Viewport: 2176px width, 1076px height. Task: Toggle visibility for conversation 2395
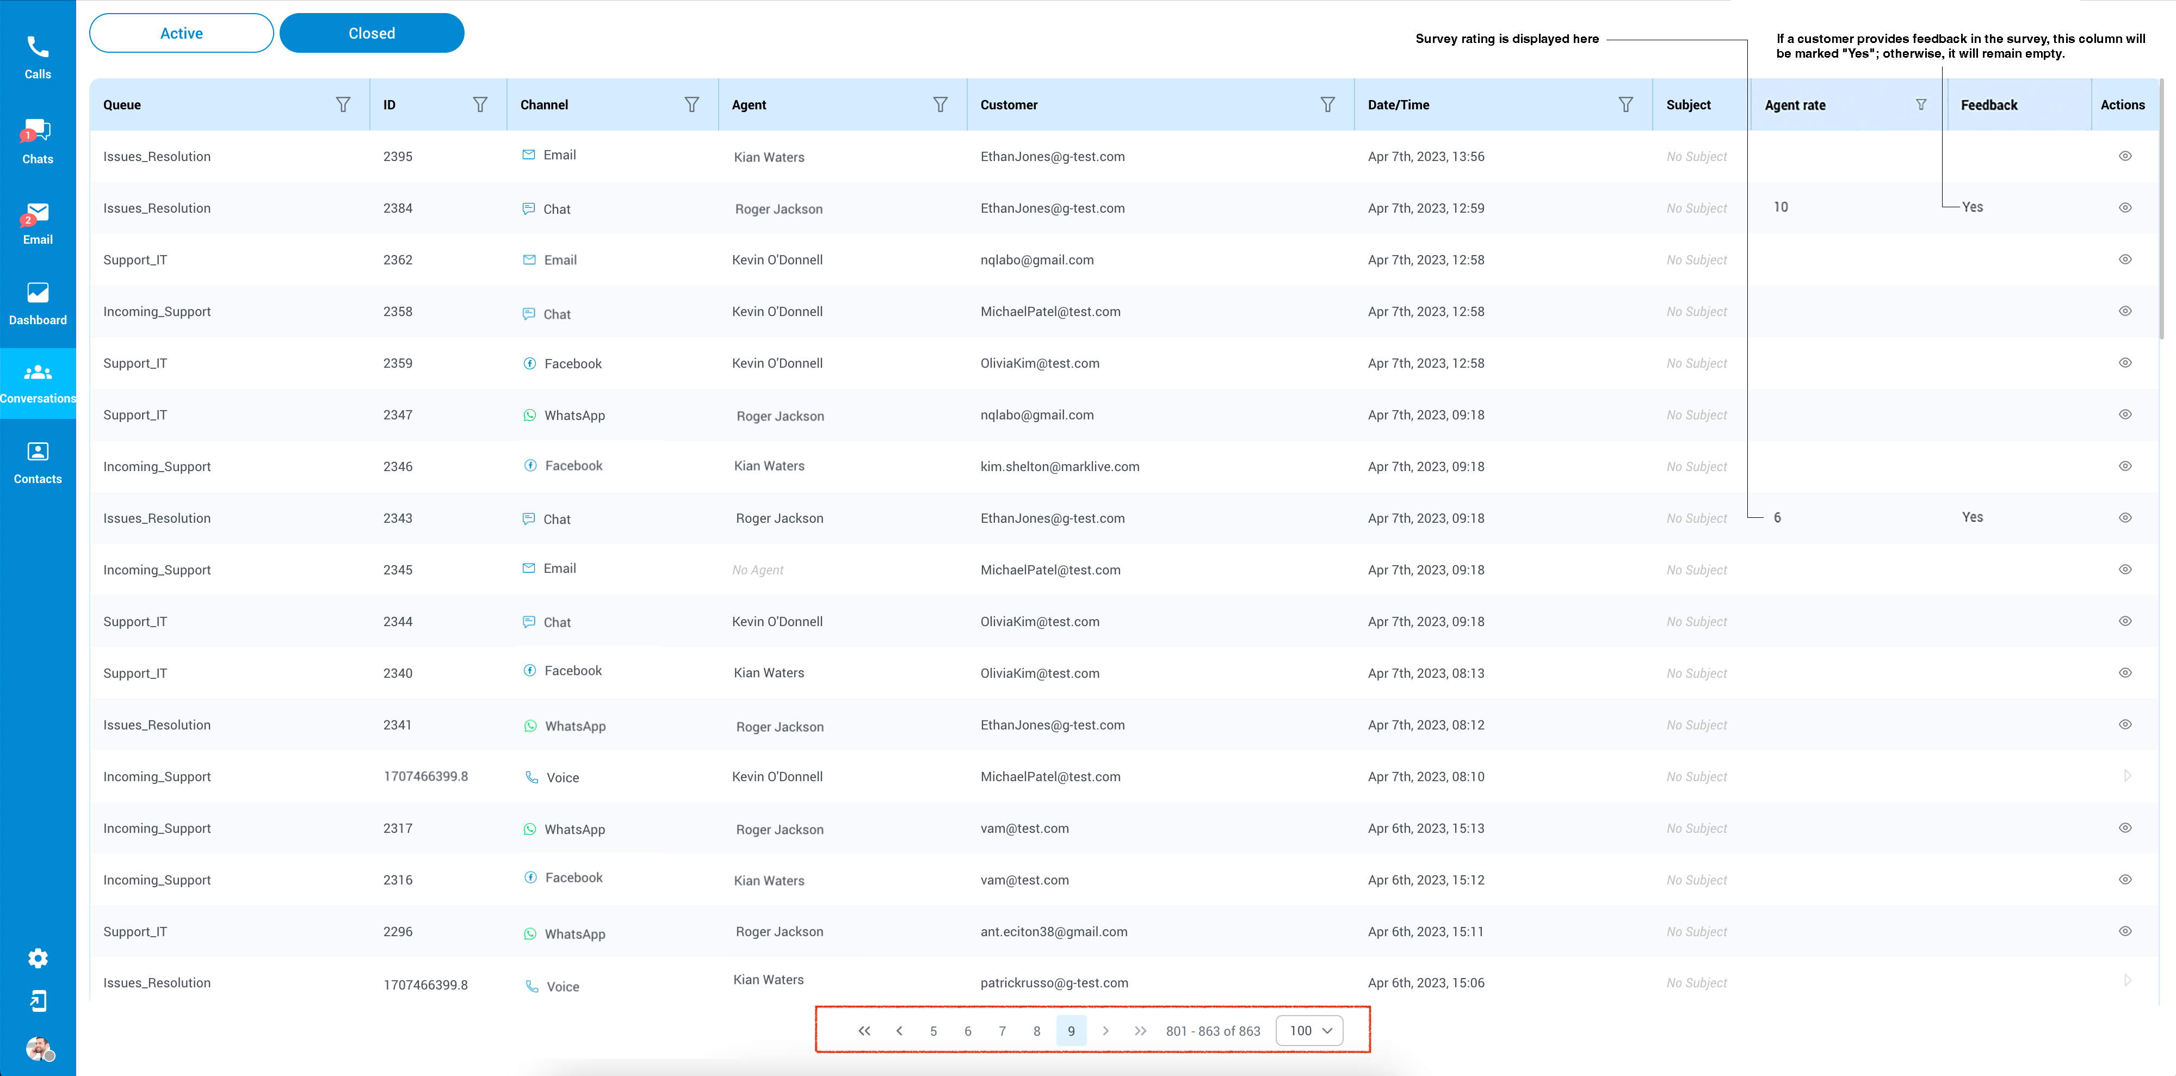[x=2126, y=156]
